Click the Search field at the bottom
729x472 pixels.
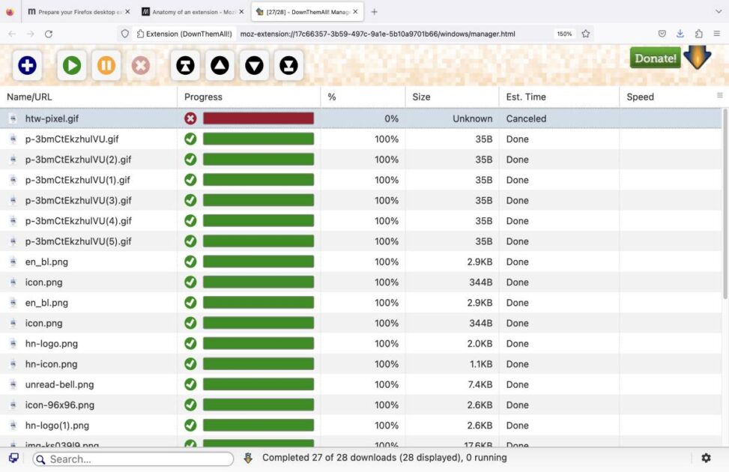(x=135, y=459)
